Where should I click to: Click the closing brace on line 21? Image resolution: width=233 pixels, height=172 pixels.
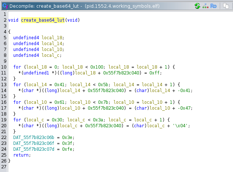[x=14, y=132]
